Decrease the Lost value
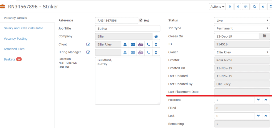Screen dimensions: 272x128 [x=258, y=116]
